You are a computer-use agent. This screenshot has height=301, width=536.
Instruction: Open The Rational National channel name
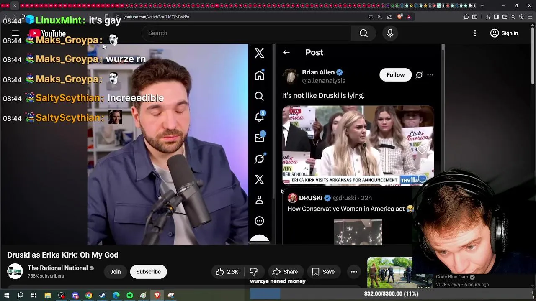tap(58, 268)
